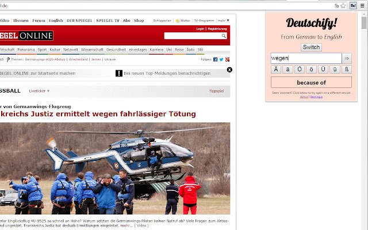Screen dimensions: 368x230
Task: Open DER SPIEGEL top menu item
Action: pos(79,21)
